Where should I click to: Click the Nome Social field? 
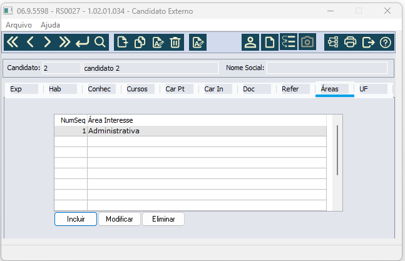pos(327,68)
